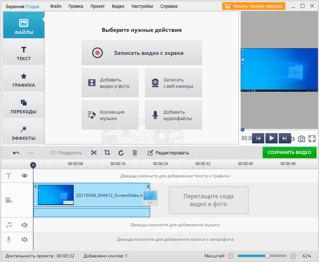Click Добавлено клипов status text
Viewport: 319px width, 262px height.
[x=105, y=256]
